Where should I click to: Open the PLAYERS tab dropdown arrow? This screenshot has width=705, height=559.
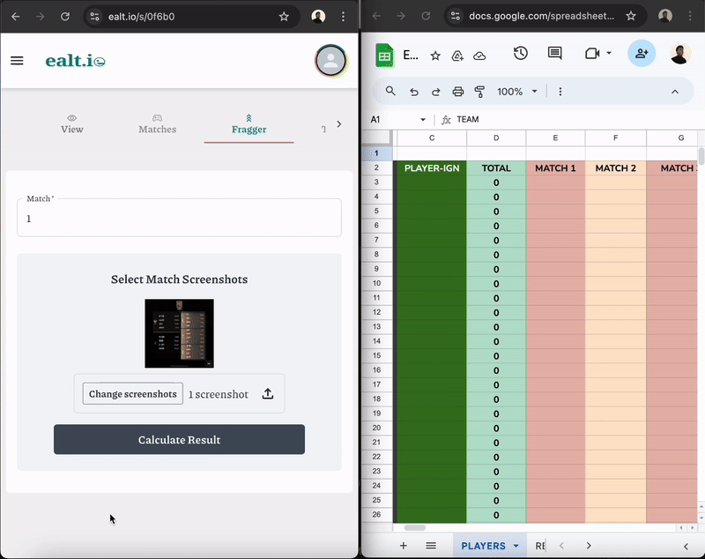pos(516,546)
